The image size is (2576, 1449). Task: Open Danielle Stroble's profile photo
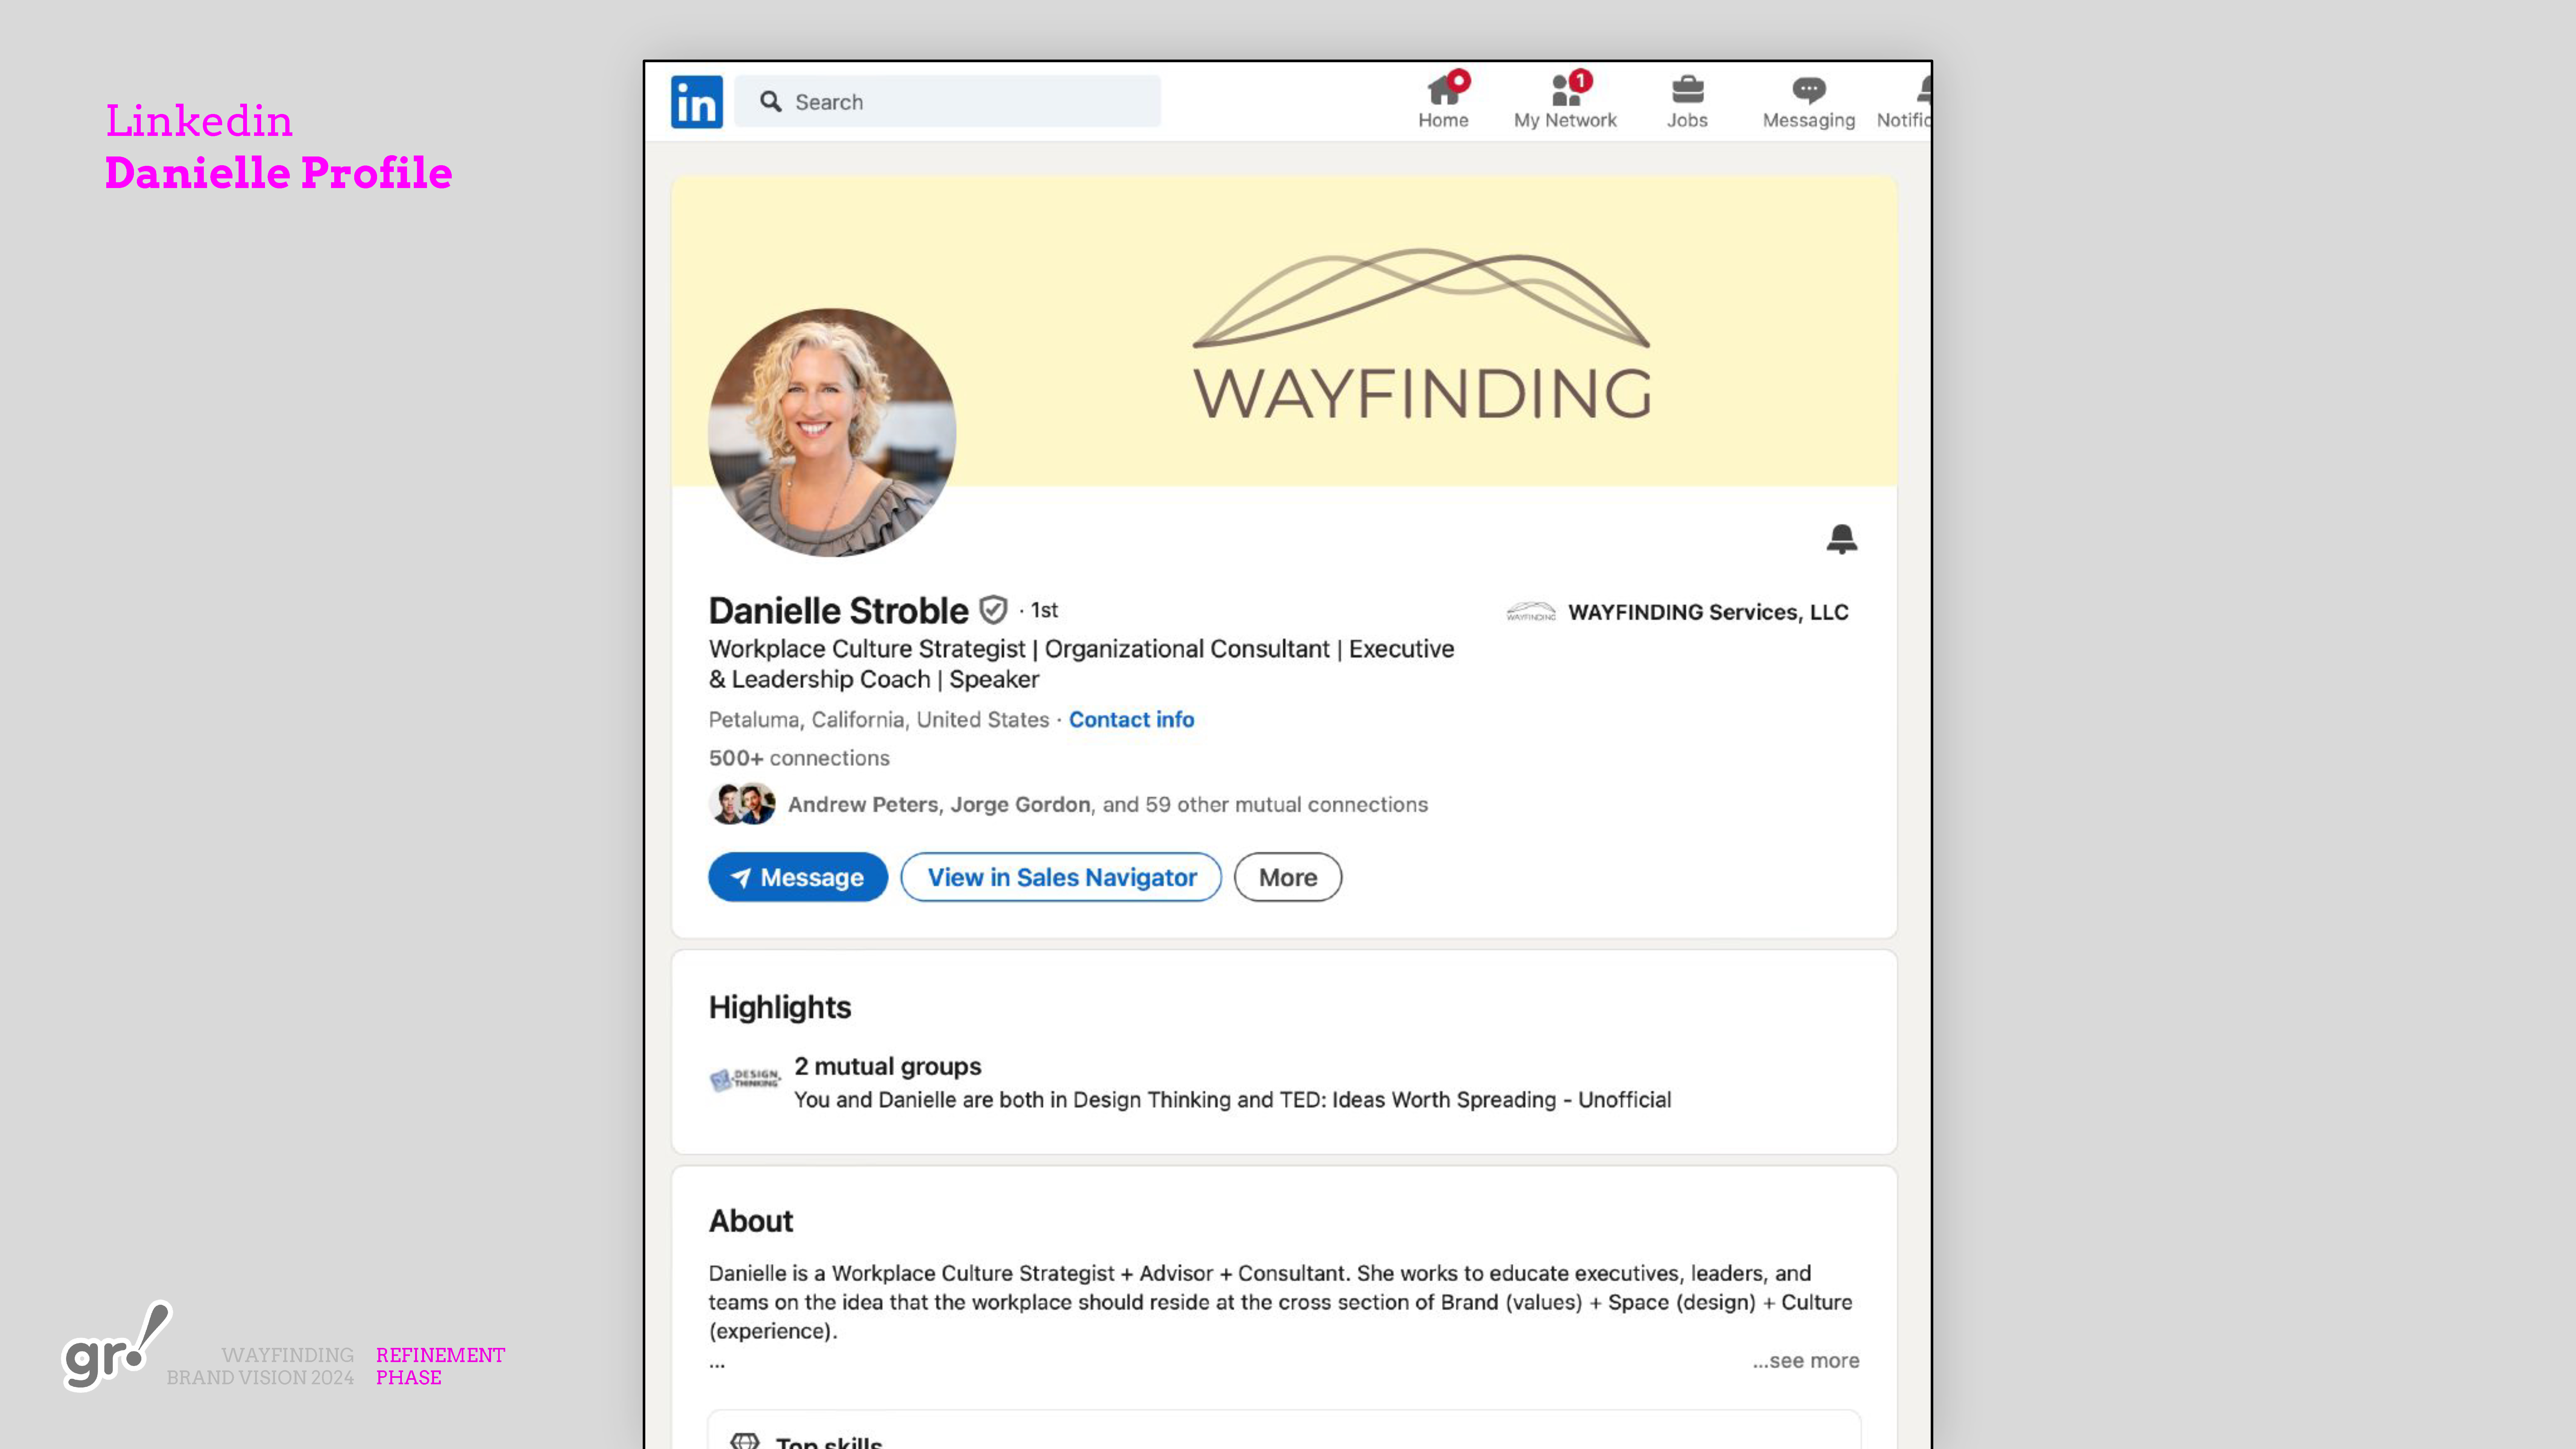pos(832,432)
